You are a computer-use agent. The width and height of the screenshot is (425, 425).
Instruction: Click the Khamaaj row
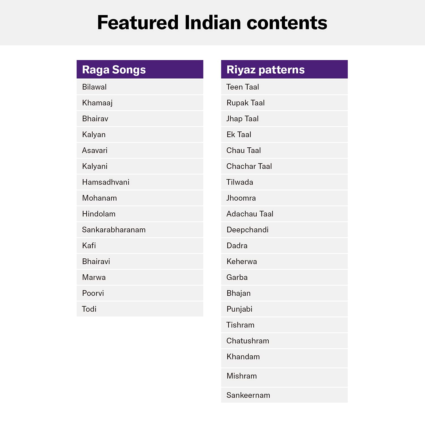[97, 103]
